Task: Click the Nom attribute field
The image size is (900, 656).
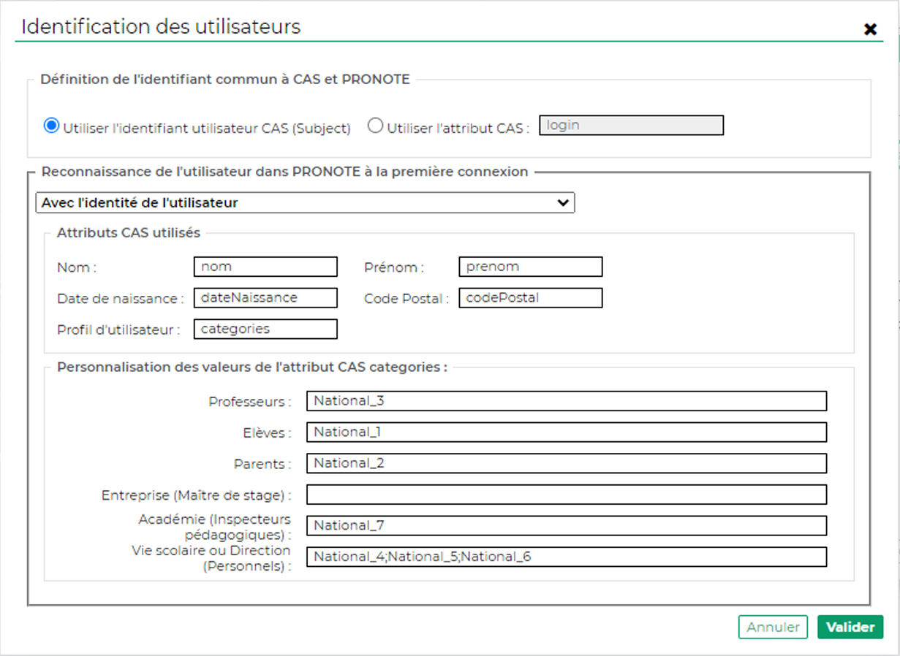Action: pyautogui.click(x=265, y=267)
